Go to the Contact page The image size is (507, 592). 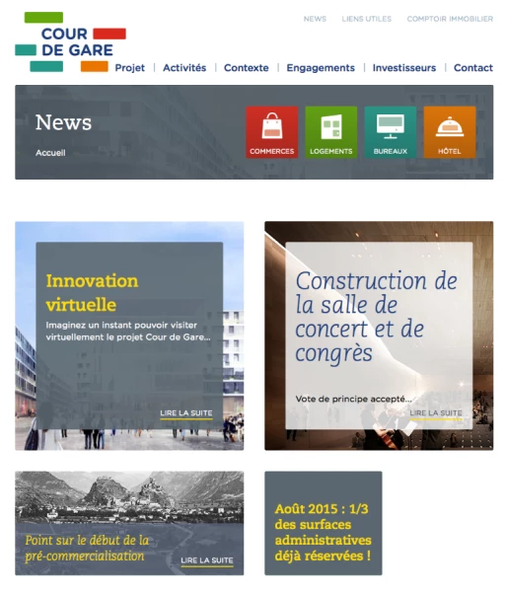473,68
